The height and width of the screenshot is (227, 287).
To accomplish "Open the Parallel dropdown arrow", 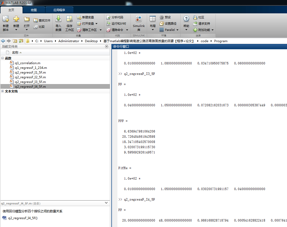I will coord(177,30).
